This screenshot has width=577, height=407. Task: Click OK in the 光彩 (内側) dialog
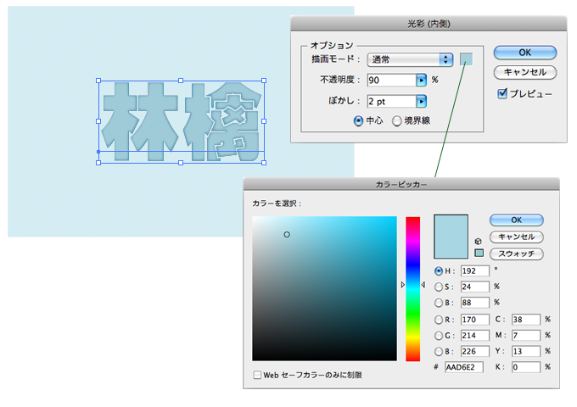[x=524, y=53]
